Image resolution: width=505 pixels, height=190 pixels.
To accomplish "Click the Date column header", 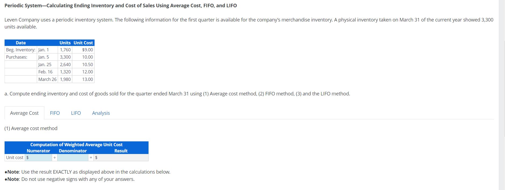I will (21, 42).
